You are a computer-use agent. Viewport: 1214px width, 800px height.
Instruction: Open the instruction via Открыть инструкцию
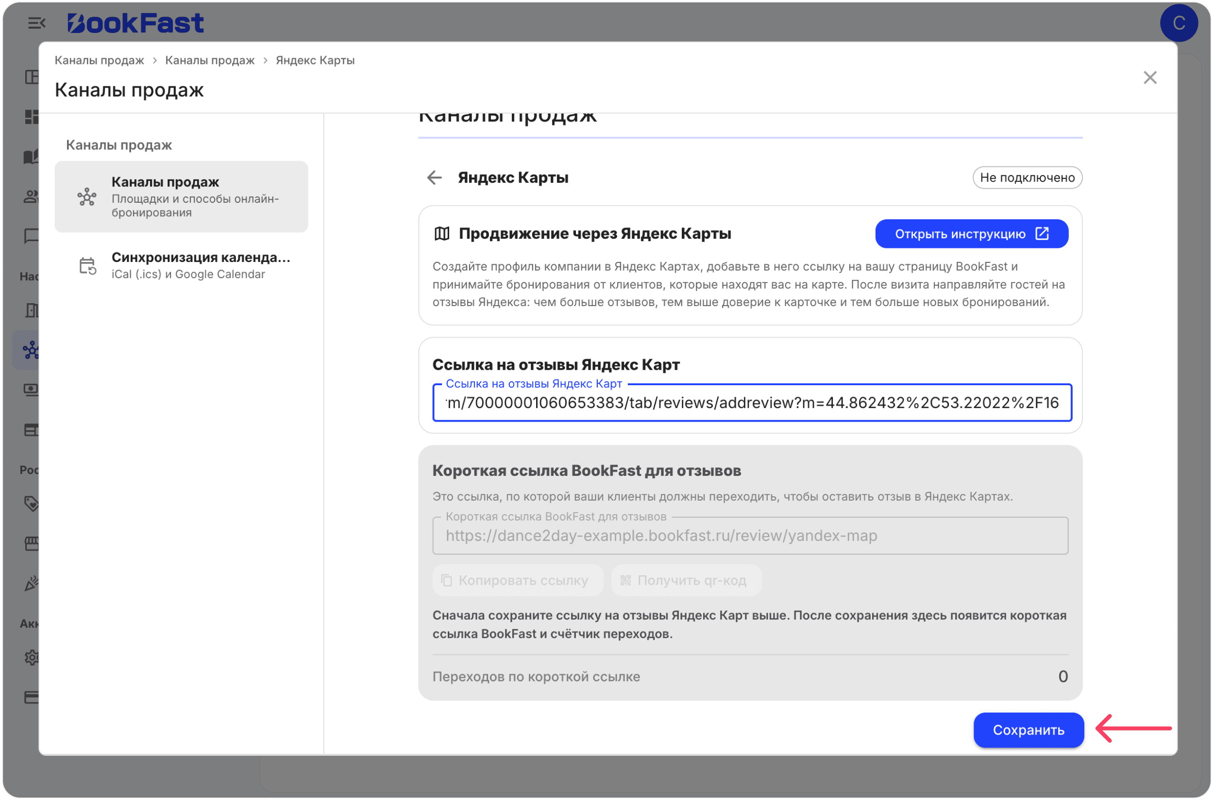(971, 234)
